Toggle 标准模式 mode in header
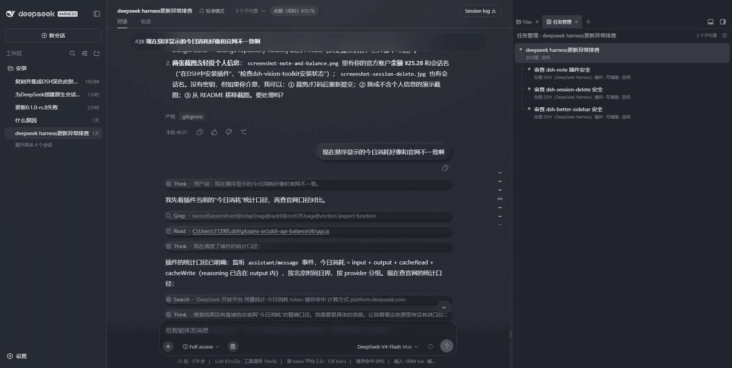Viewport: 732px width, 368px height. (212, 11)
